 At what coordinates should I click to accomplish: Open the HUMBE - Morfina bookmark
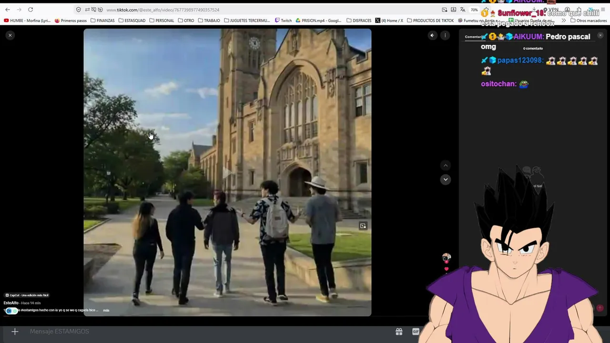[x=27, y=20]
